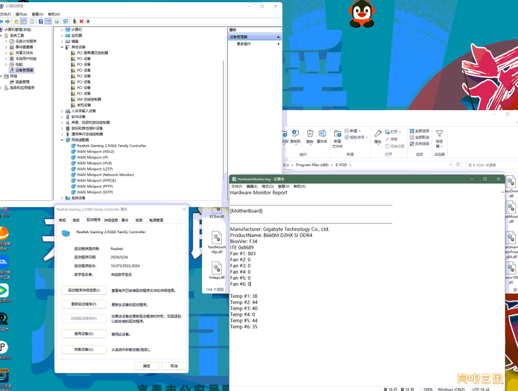Expand the 任务计划程序 node in left tree

click(x=6, y=41)
